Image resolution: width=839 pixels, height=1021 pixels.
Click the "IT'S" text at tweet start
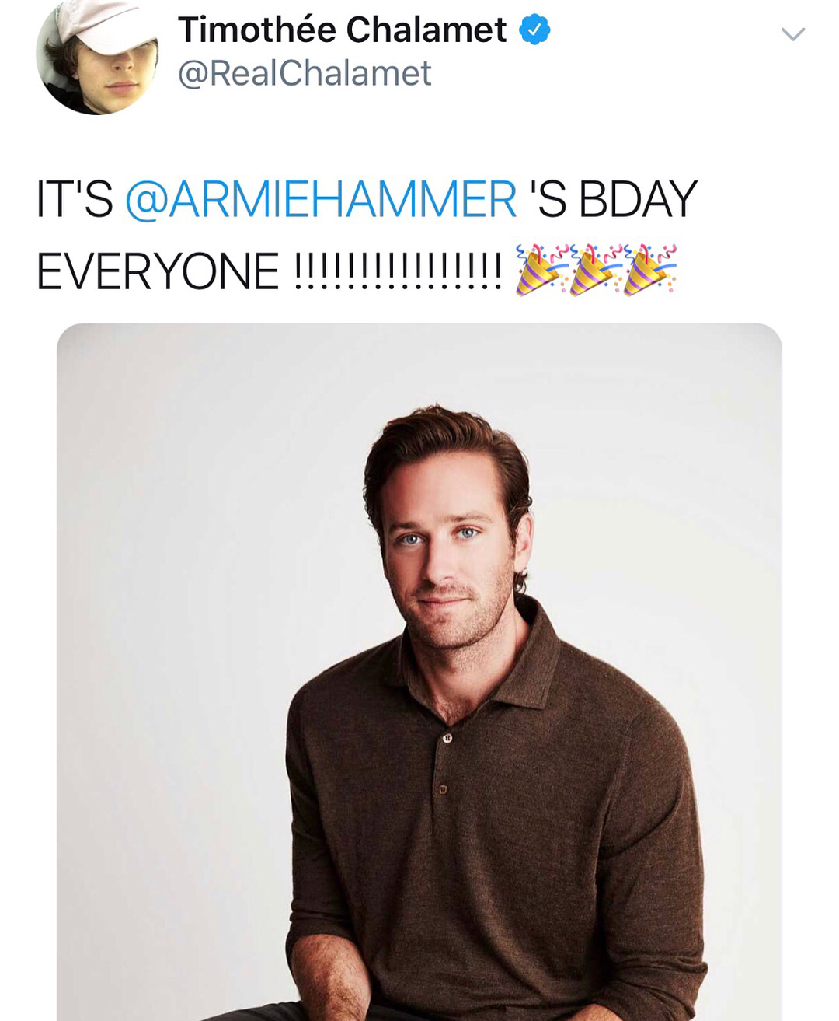(x=75, y=199)
